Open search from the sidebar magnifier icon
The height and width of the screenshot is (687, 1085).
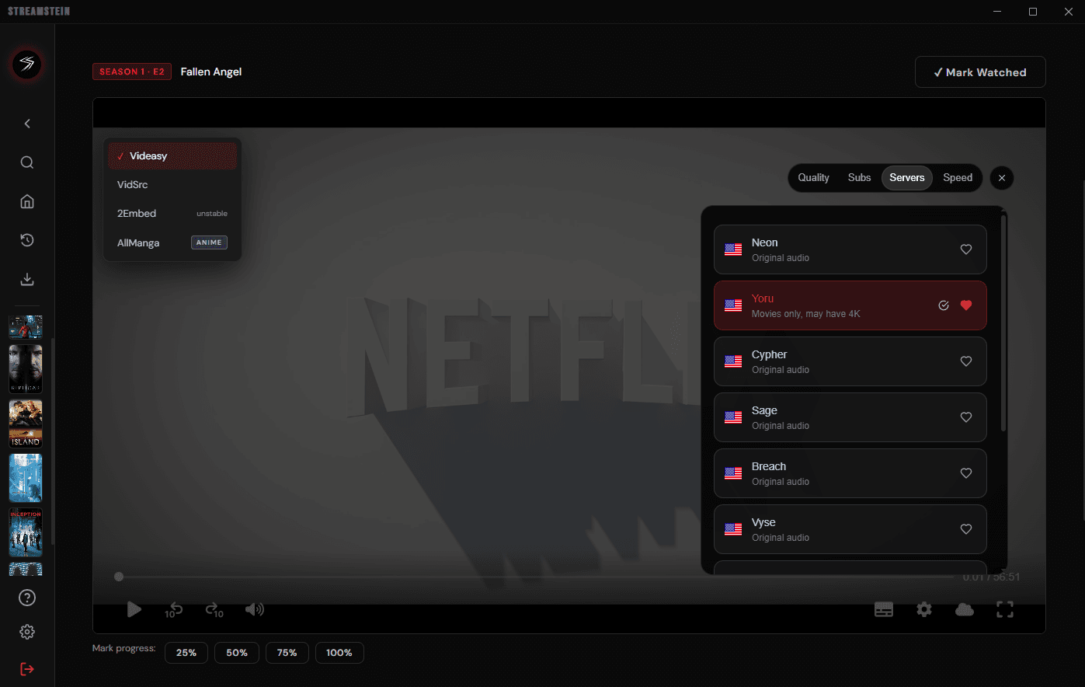coord(27,162)
